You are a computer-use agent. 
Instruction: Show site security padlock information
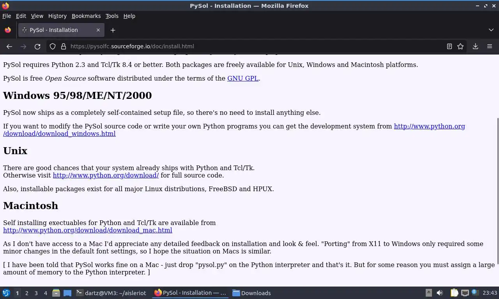coord(64,46)
